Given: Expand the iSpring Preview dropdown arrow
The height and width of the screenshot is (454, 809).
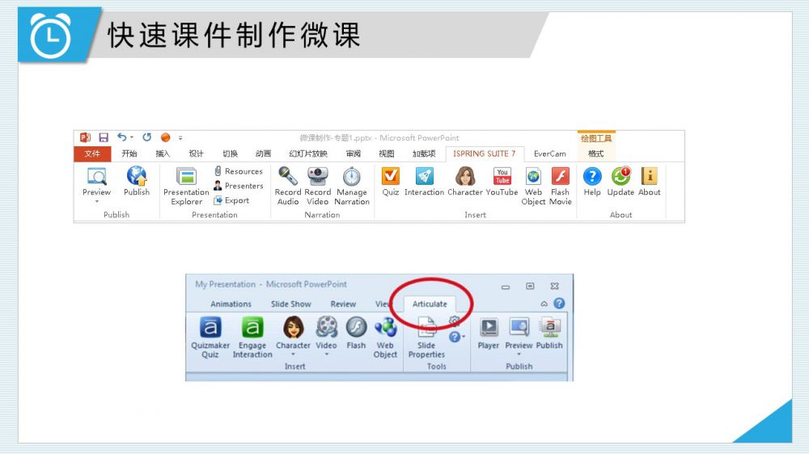Looking at the screenshot, I should click(x=96, y=202).
